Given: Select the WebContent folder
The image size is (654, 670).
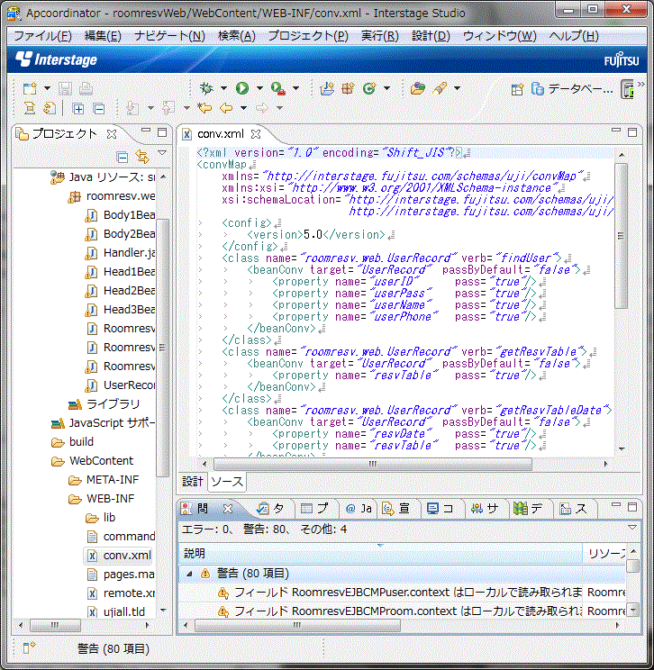Looking at the screenshot, I should pyautogui.click(x=92, y=461).
